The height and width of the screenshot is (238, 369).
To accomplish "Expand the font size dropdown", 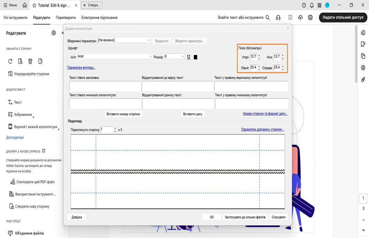I will (183, 56).
